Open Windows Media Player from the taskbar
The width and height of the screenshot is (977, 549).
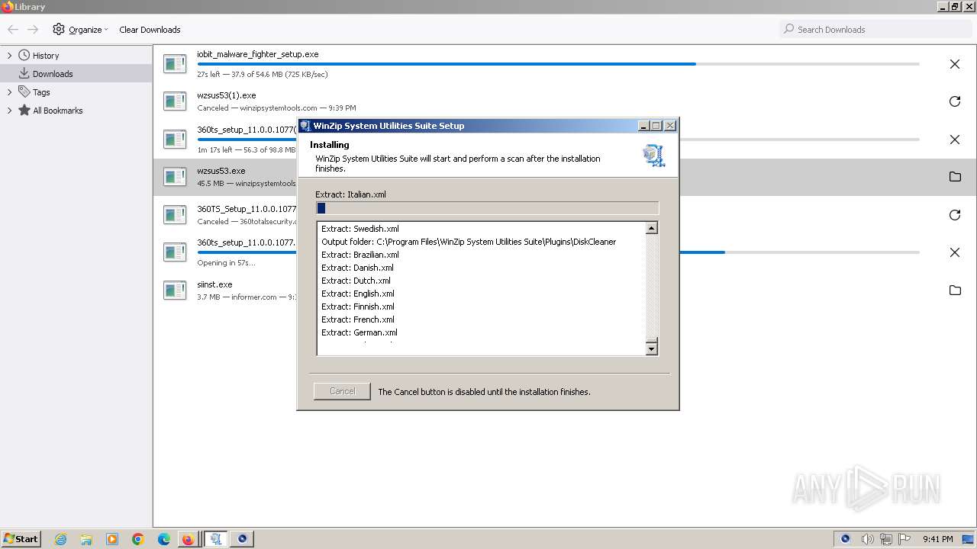tap(112, 539)
